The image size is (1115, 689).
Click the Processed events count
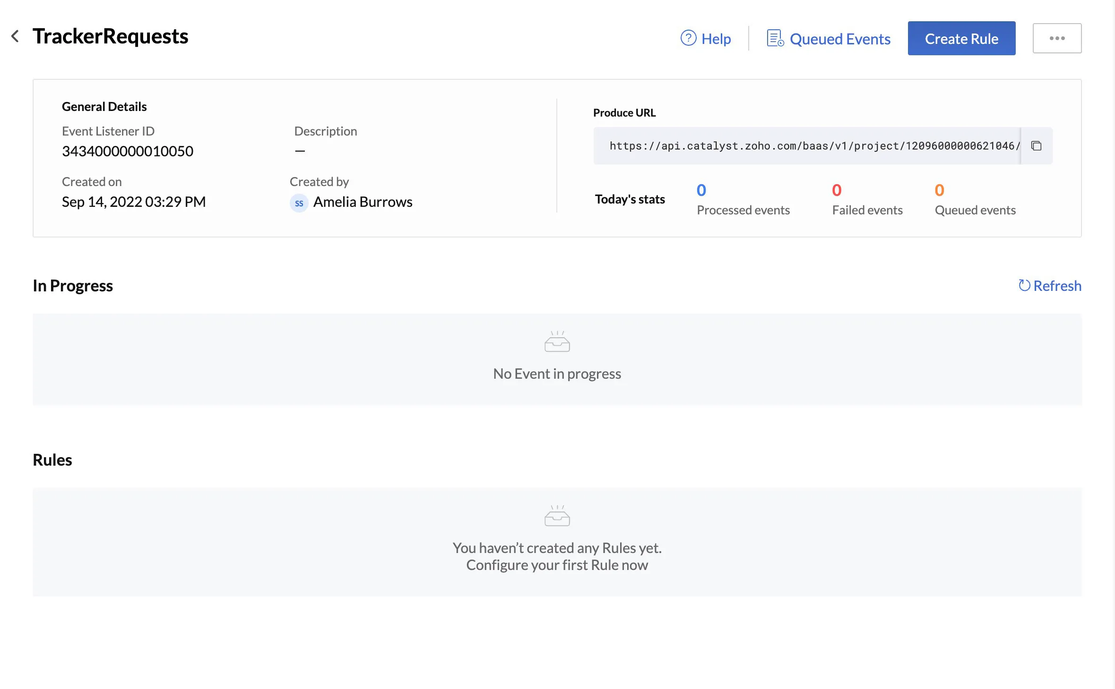(x=701, y=190)
